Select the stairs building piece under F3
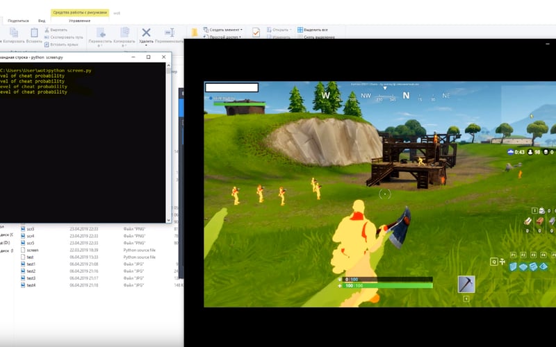 [533, 266]
